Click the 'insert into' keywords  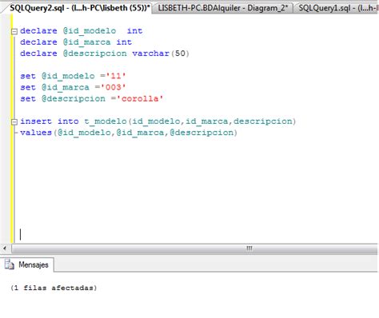tap(50, 121)
